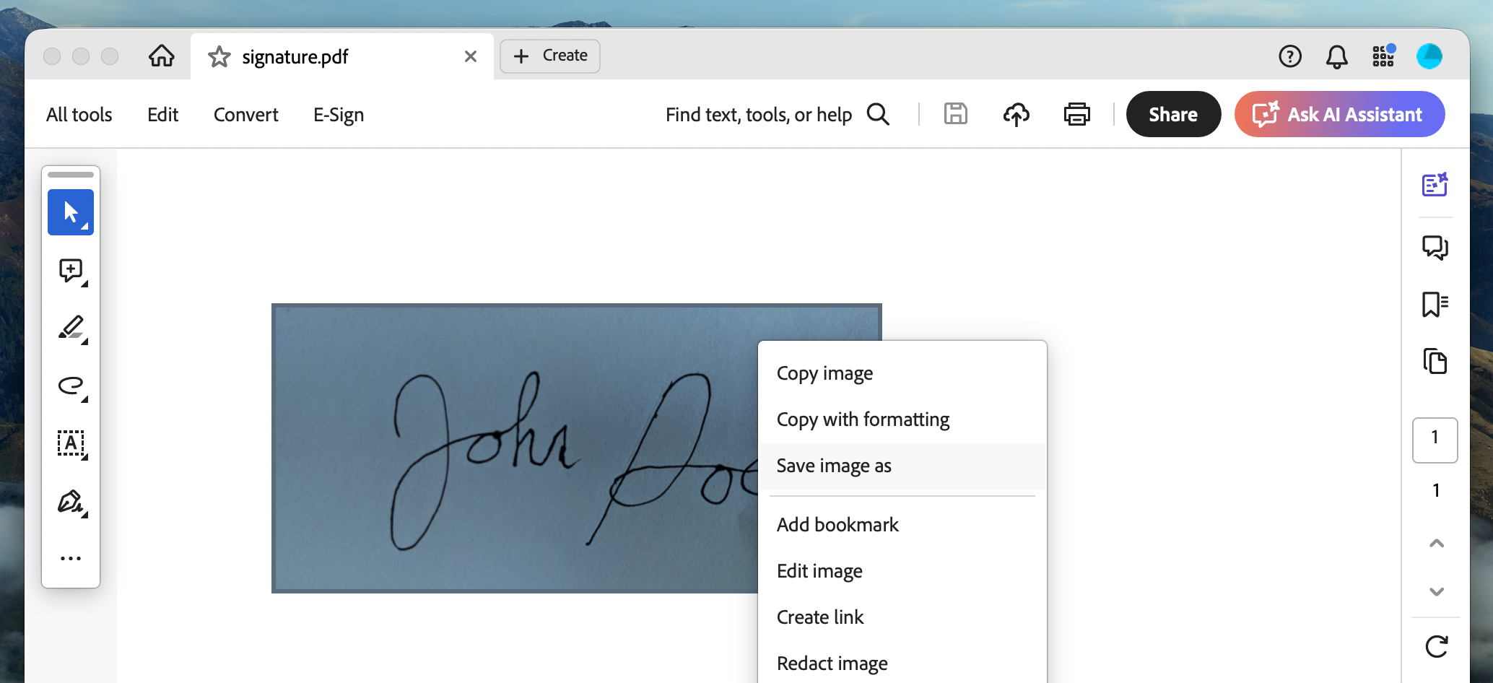Choose Save image as from context menu
This screenshot has width=1493, height=683.
point(834,466)
